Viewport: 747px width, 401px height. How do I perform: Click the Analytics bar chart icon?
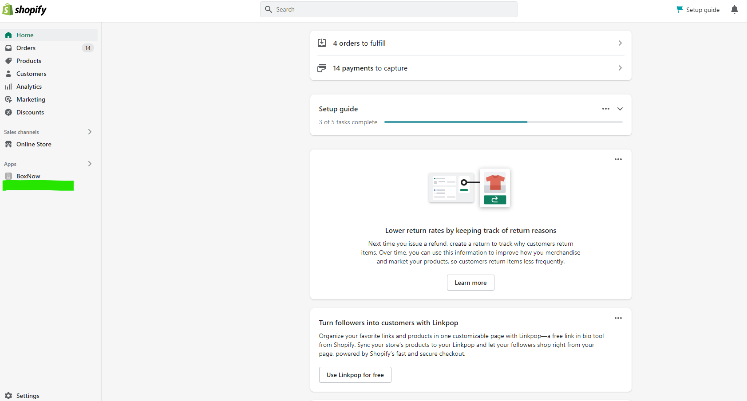coord(8,86)
